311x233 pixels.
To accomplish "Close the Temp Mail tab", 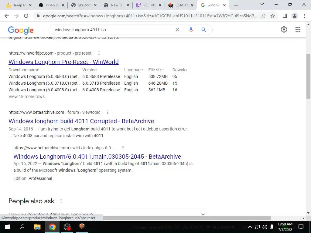I will click(30, 5).
